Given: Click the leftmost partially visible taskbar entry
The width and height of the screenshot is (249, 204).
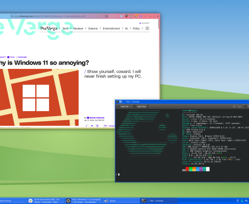Looking at the screenshot, I should click(x=13, y=201).
